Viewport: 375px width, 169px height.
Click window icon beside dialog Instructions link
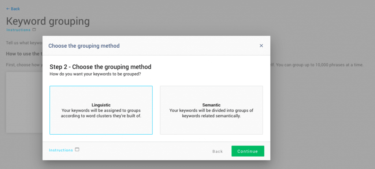point(77,149)
